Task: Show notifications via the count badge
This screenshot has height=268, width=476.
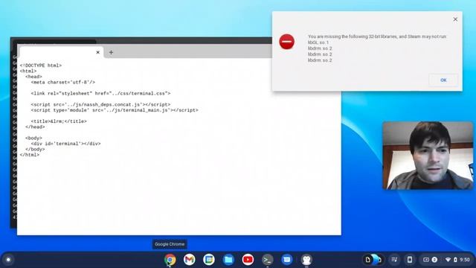Action: tap(434, 260)
